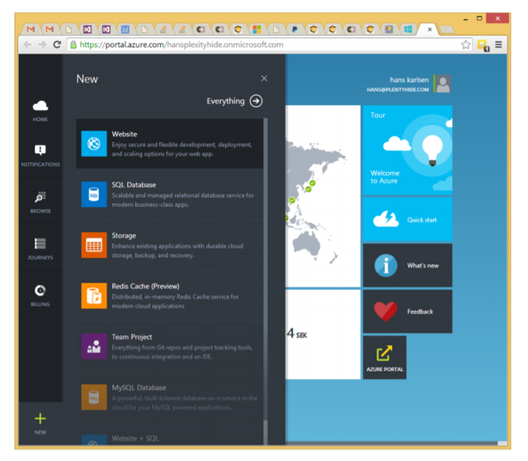Click the hans karlsen account name
This screenshot has height=461, width=528.
409,79
